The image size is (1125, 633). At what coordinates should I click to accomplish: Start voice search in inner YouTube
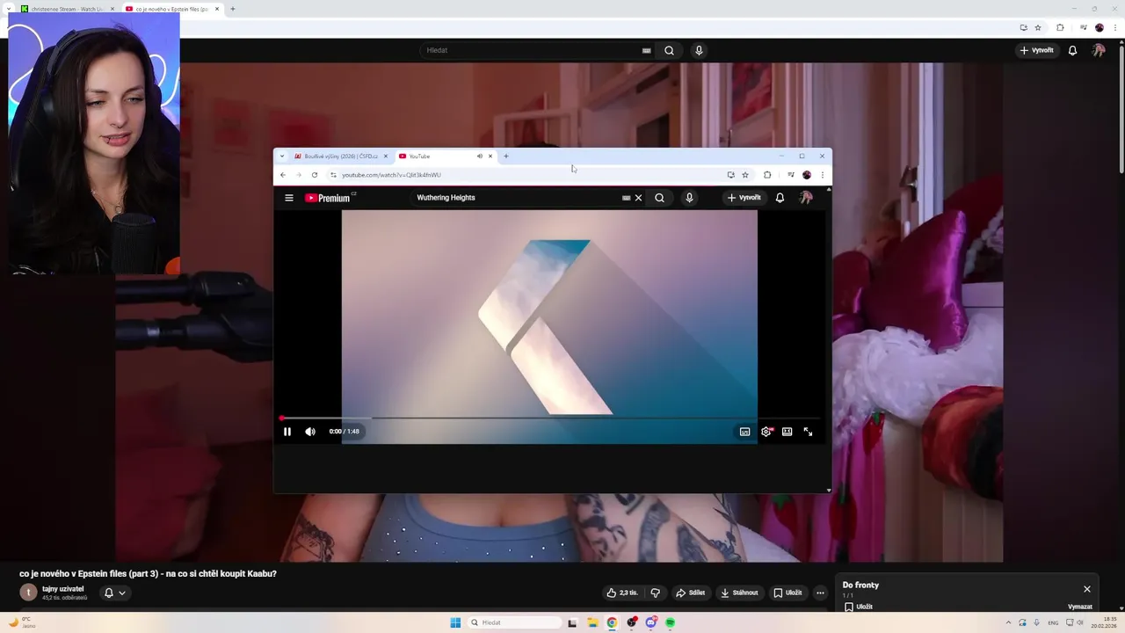pos(689,198)
